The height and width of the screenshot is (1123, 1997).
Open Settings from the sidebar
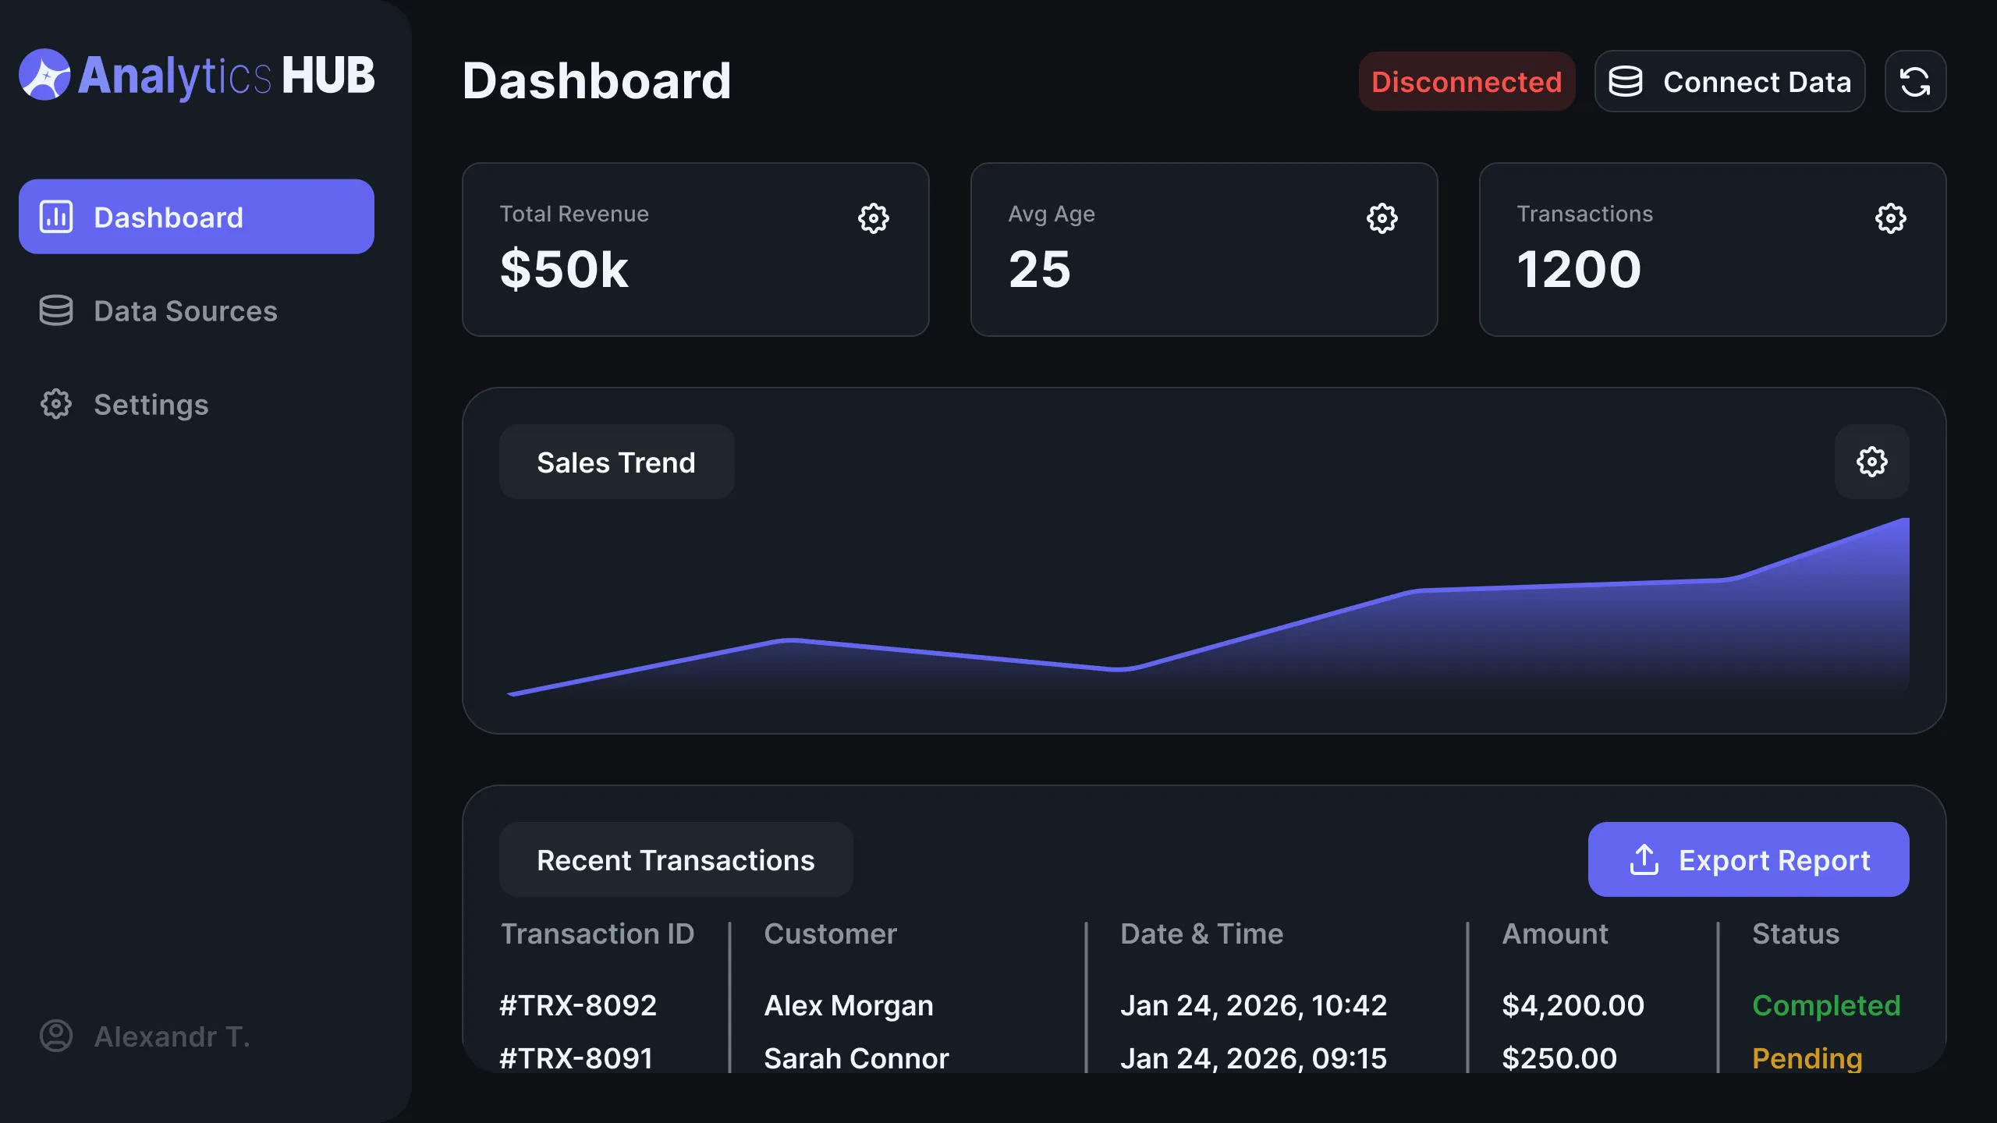click(151, 405)
